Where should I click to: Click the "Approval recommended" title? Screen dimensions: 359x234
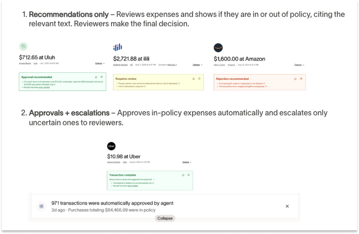(x=37, y=77)
